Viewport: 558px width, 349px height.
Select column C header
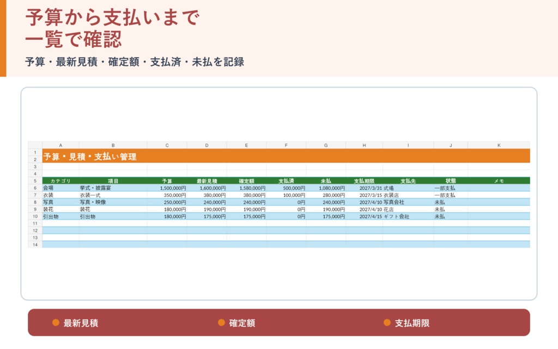click(167, 145)
